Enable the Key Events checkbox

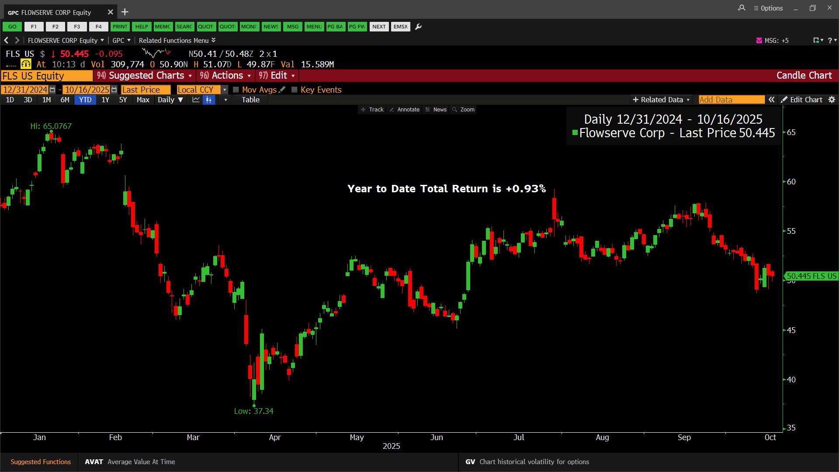295,90
